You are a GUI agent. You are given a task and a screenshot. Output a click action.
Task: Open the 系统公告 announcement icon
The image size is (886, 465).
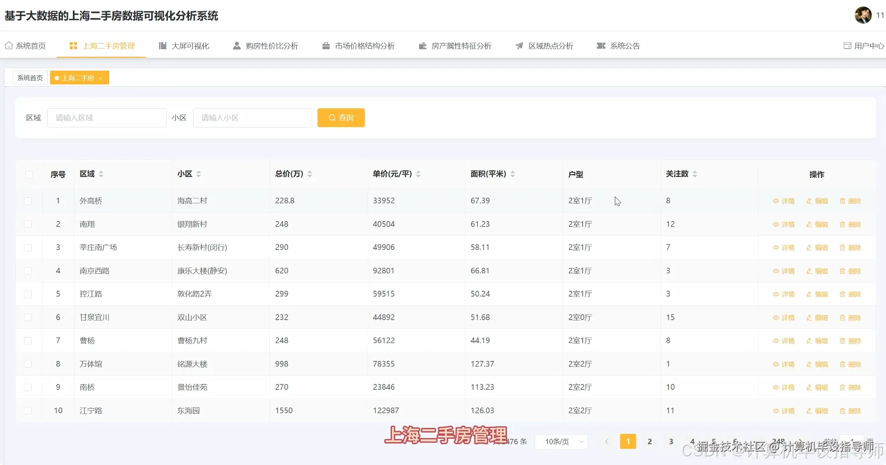(x=601, y=45)
